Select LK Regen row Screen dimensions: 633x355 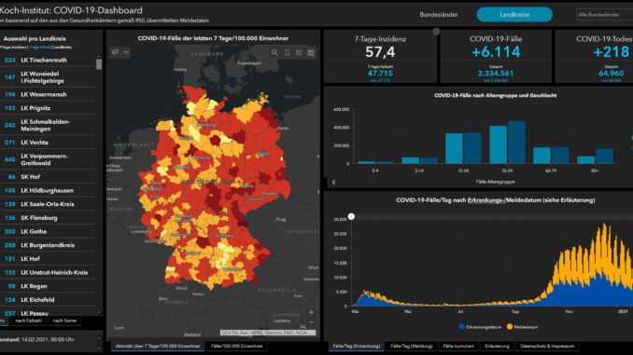[48, 286]
